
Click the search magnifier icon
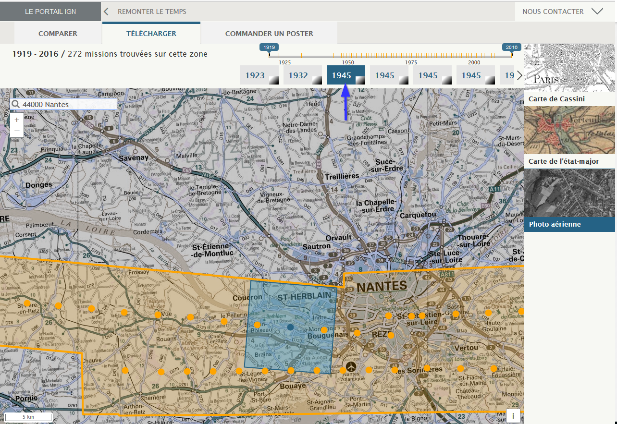point(15,104)
